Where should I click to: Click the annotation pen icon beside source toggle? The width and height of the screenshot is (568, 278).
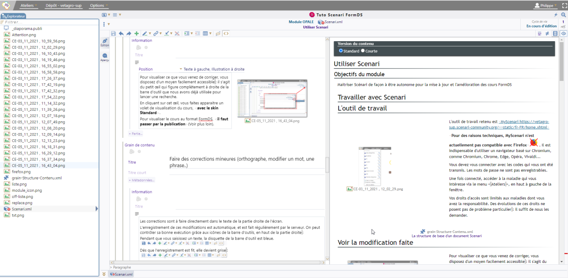coord(218,34)
